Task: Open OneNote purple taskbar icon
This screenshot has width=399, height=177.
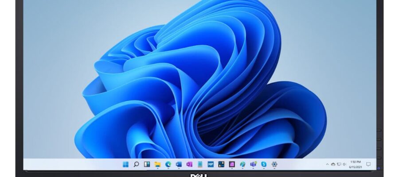Action: pyautogui.click(x=189, y=164)
